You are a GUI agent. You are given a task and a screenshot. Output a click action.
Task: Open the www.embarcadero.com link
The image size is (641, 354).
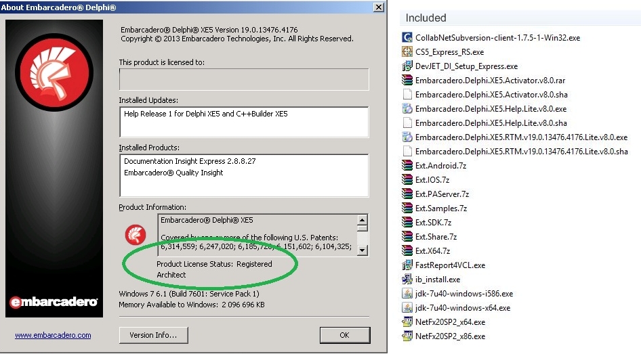tap(53, 335)
